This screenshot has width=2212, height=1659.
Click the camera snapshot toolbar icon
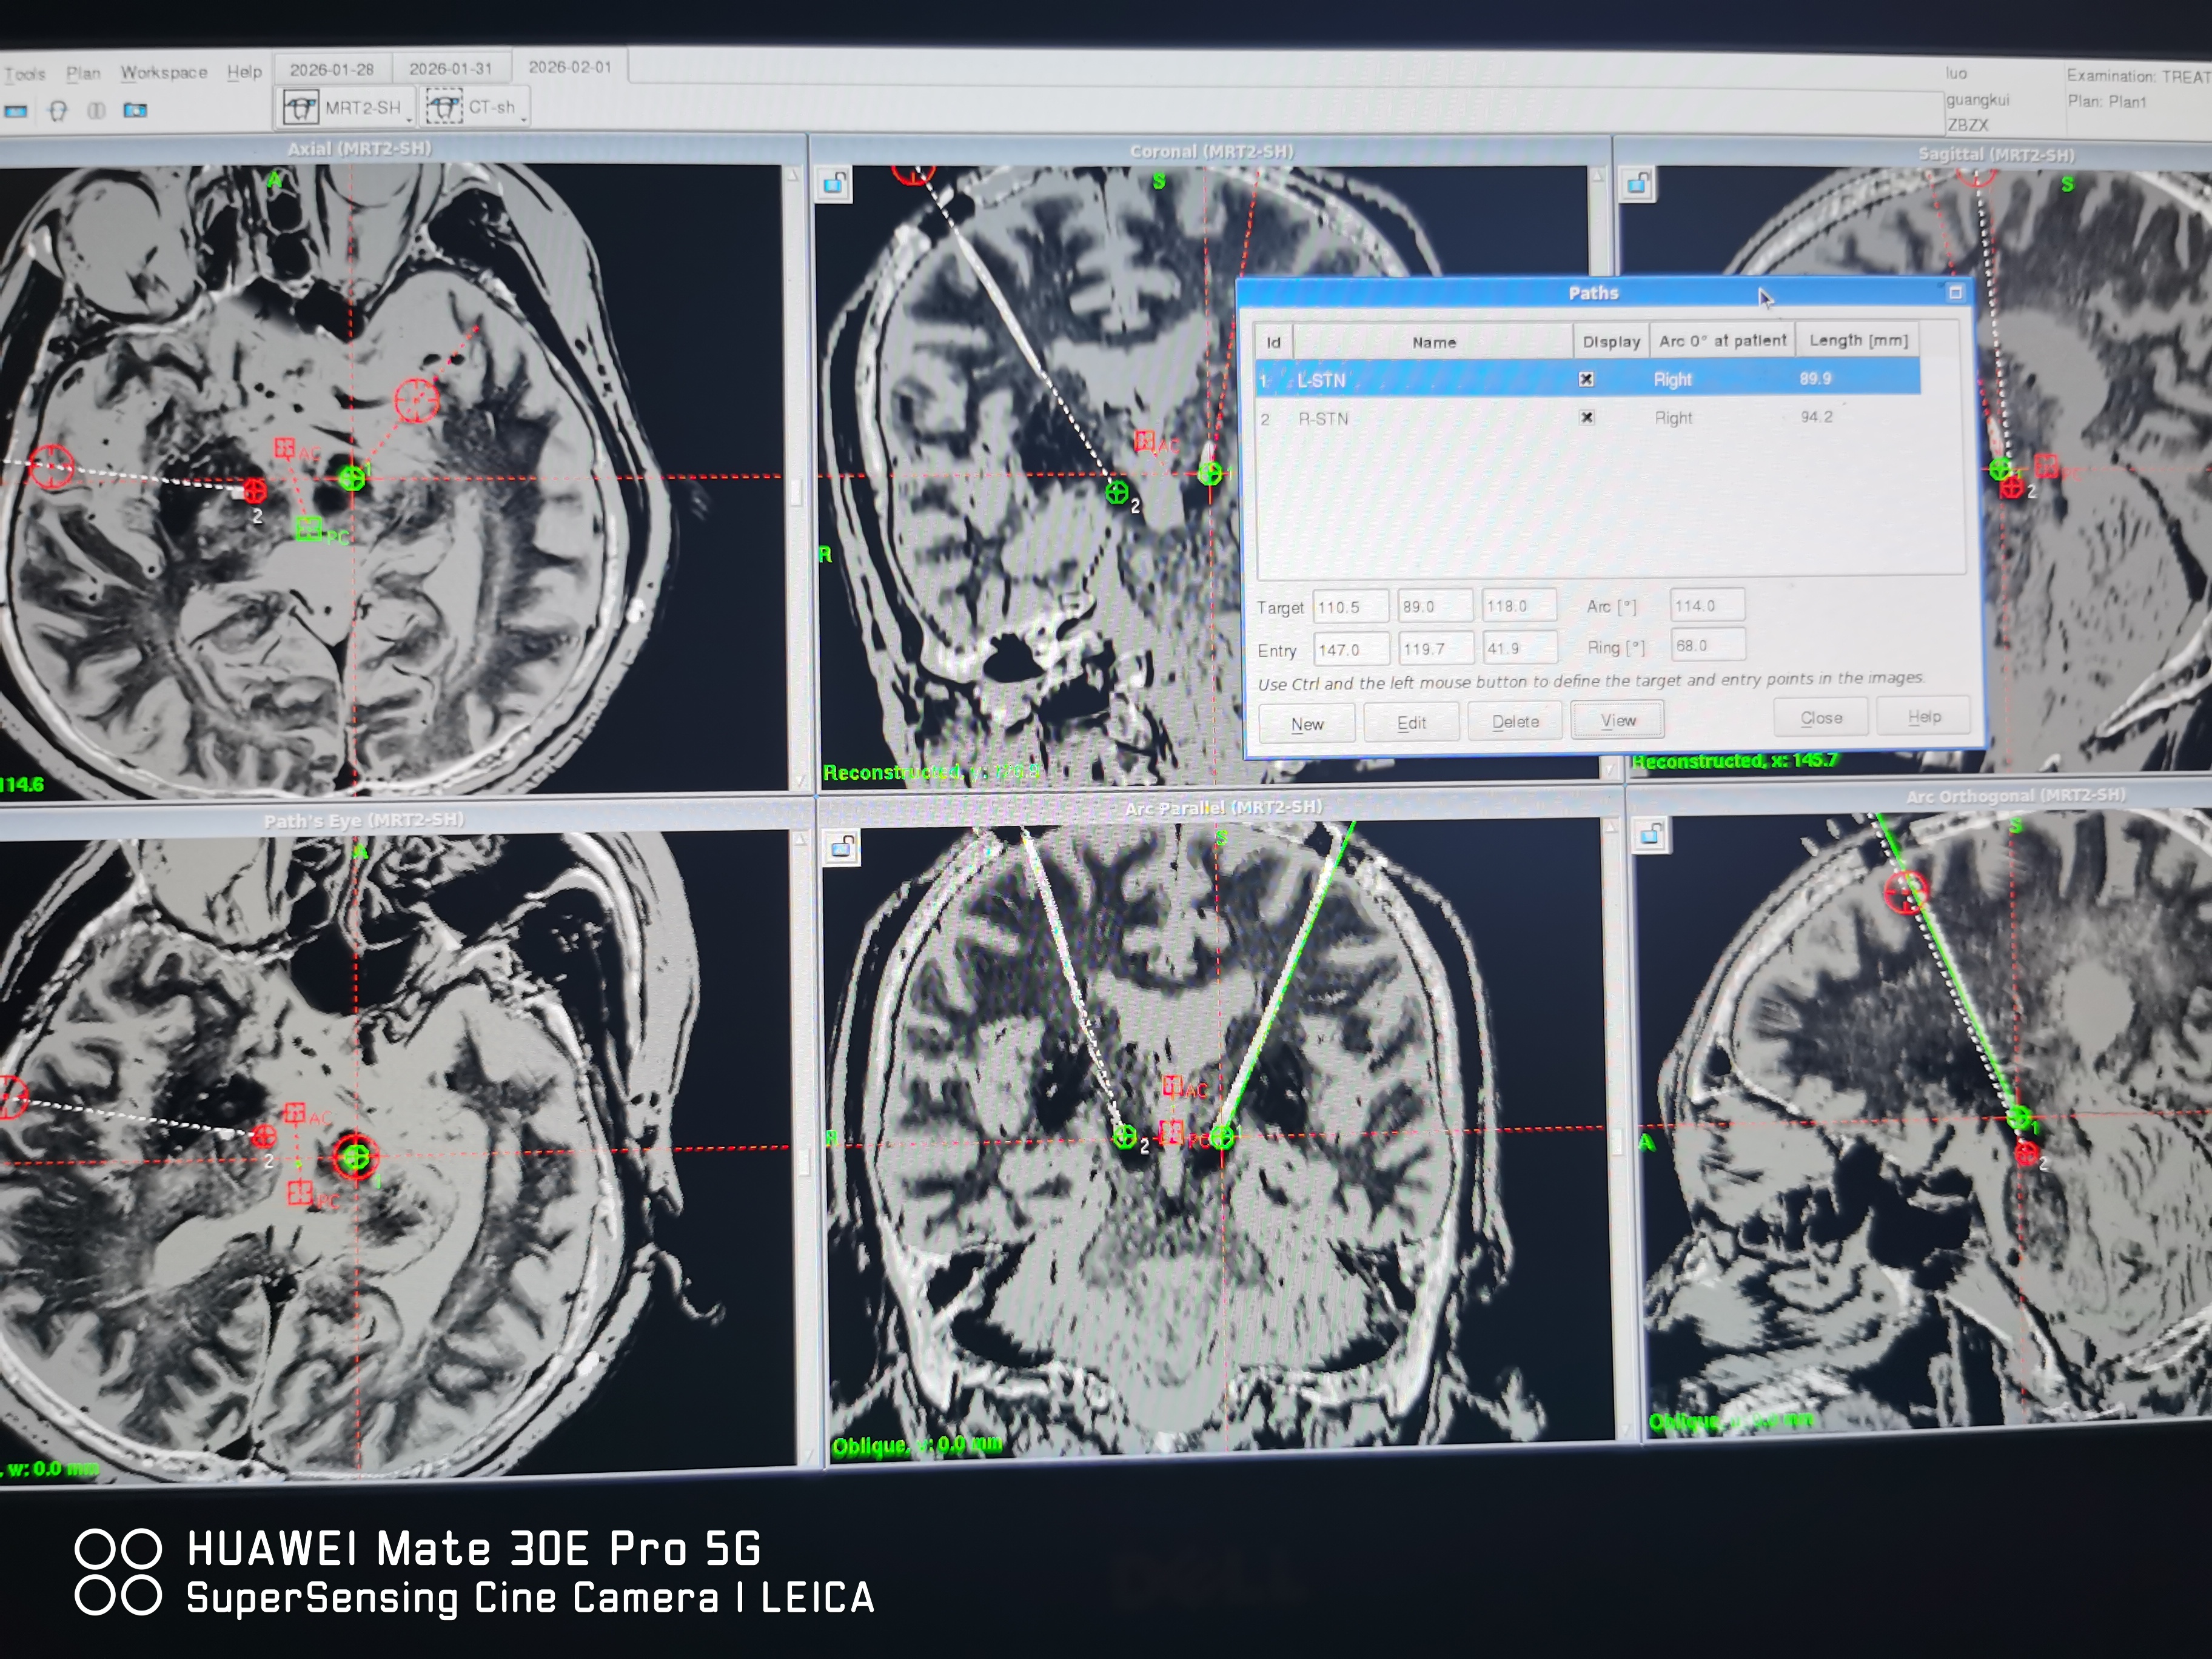click(135, 110)
